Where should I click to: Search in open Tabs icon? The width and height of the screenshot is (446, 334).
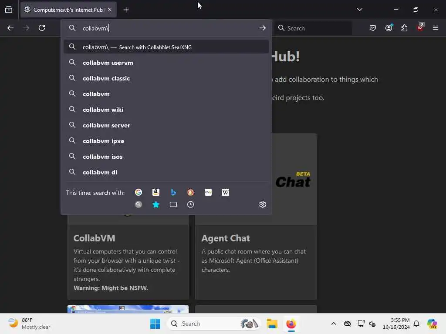tap(173, 204)
